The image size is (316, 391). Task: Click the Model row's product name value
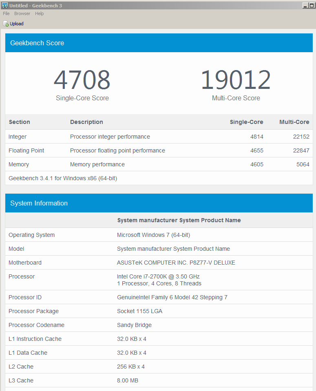tap(173, 249)
